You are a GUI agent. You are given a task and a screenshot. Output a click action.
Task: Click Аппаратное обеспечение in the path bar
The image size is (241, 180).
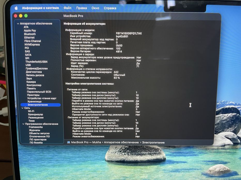tap(121, 142)
